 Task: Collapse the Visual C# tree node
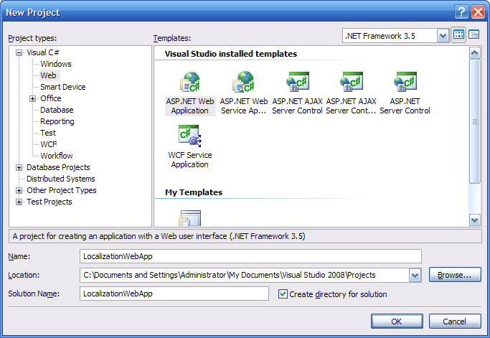pos(19,52)
